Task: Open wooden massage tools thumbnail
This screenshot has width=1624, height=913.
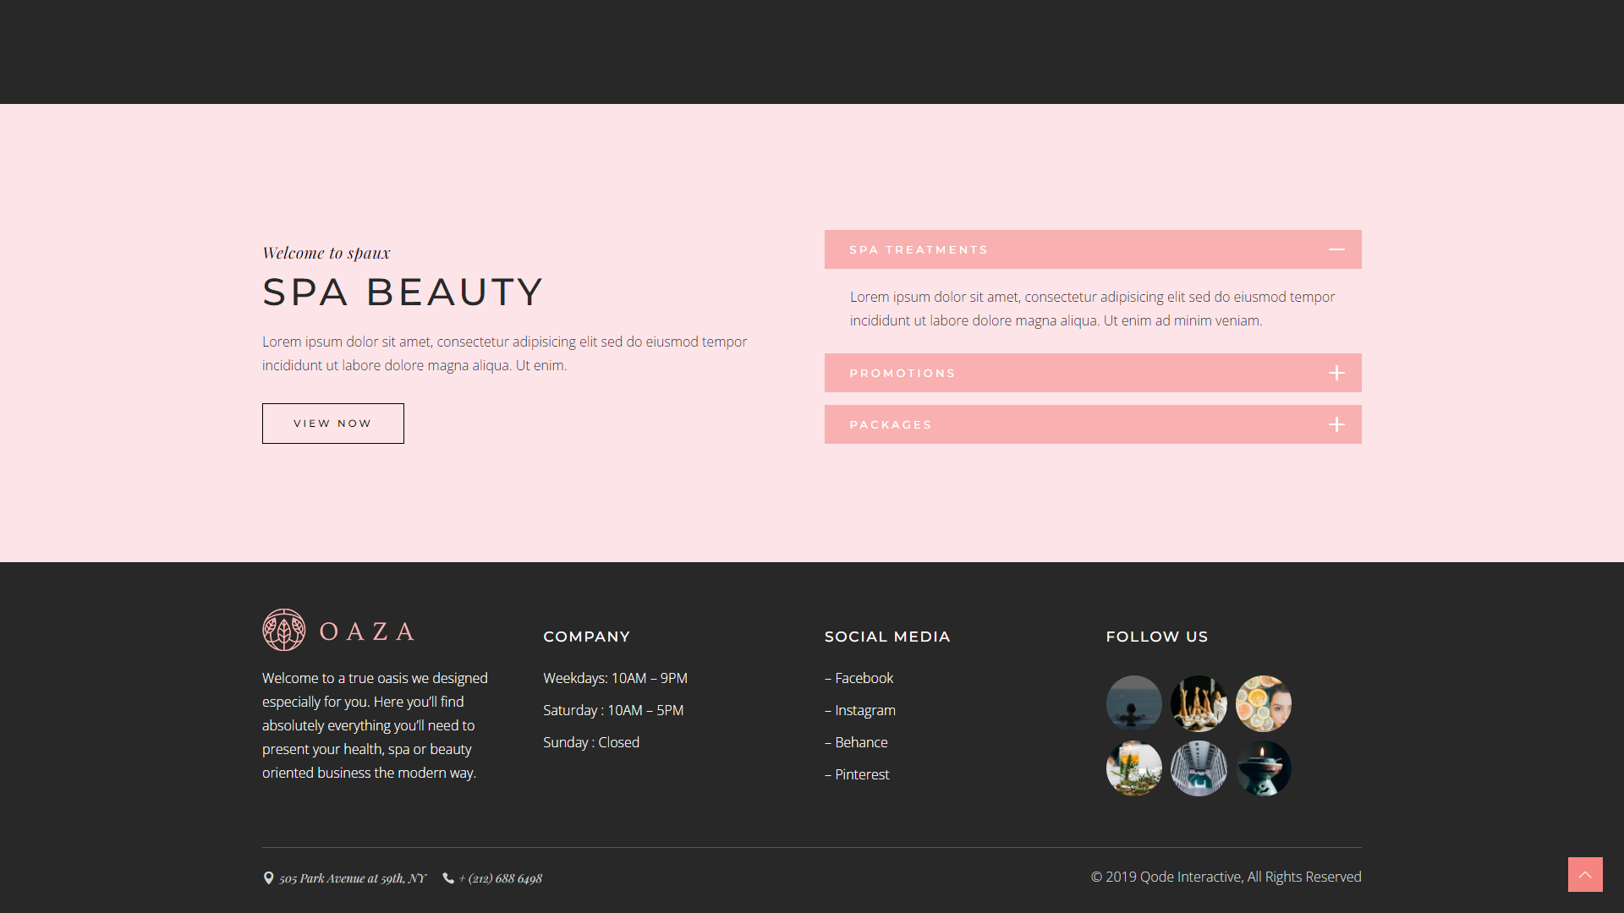Action: point(1199,703)
